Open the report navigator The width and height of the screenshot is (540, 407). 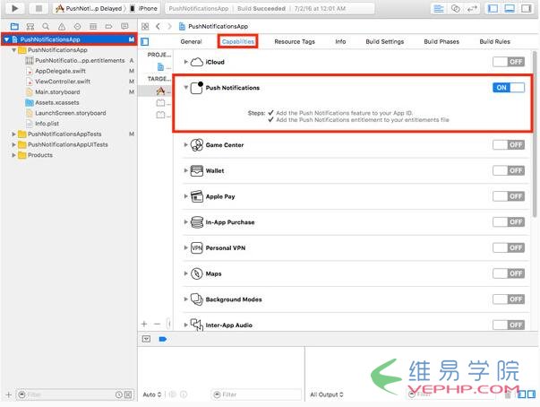124,27
